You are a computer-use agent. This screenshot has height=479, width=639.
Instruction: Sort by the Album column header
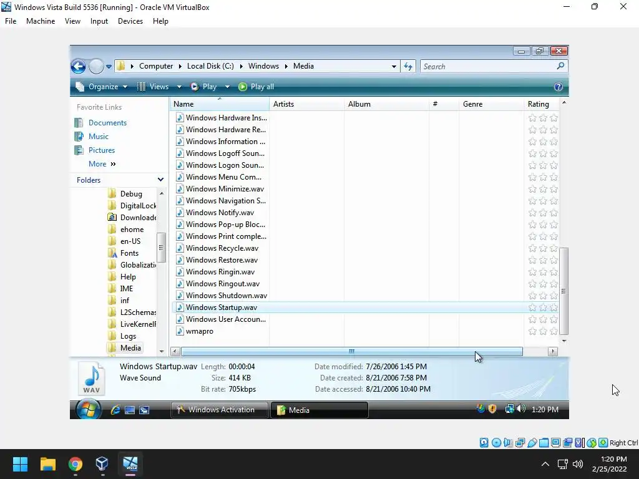pyautogui.click(x=386, y=104)
